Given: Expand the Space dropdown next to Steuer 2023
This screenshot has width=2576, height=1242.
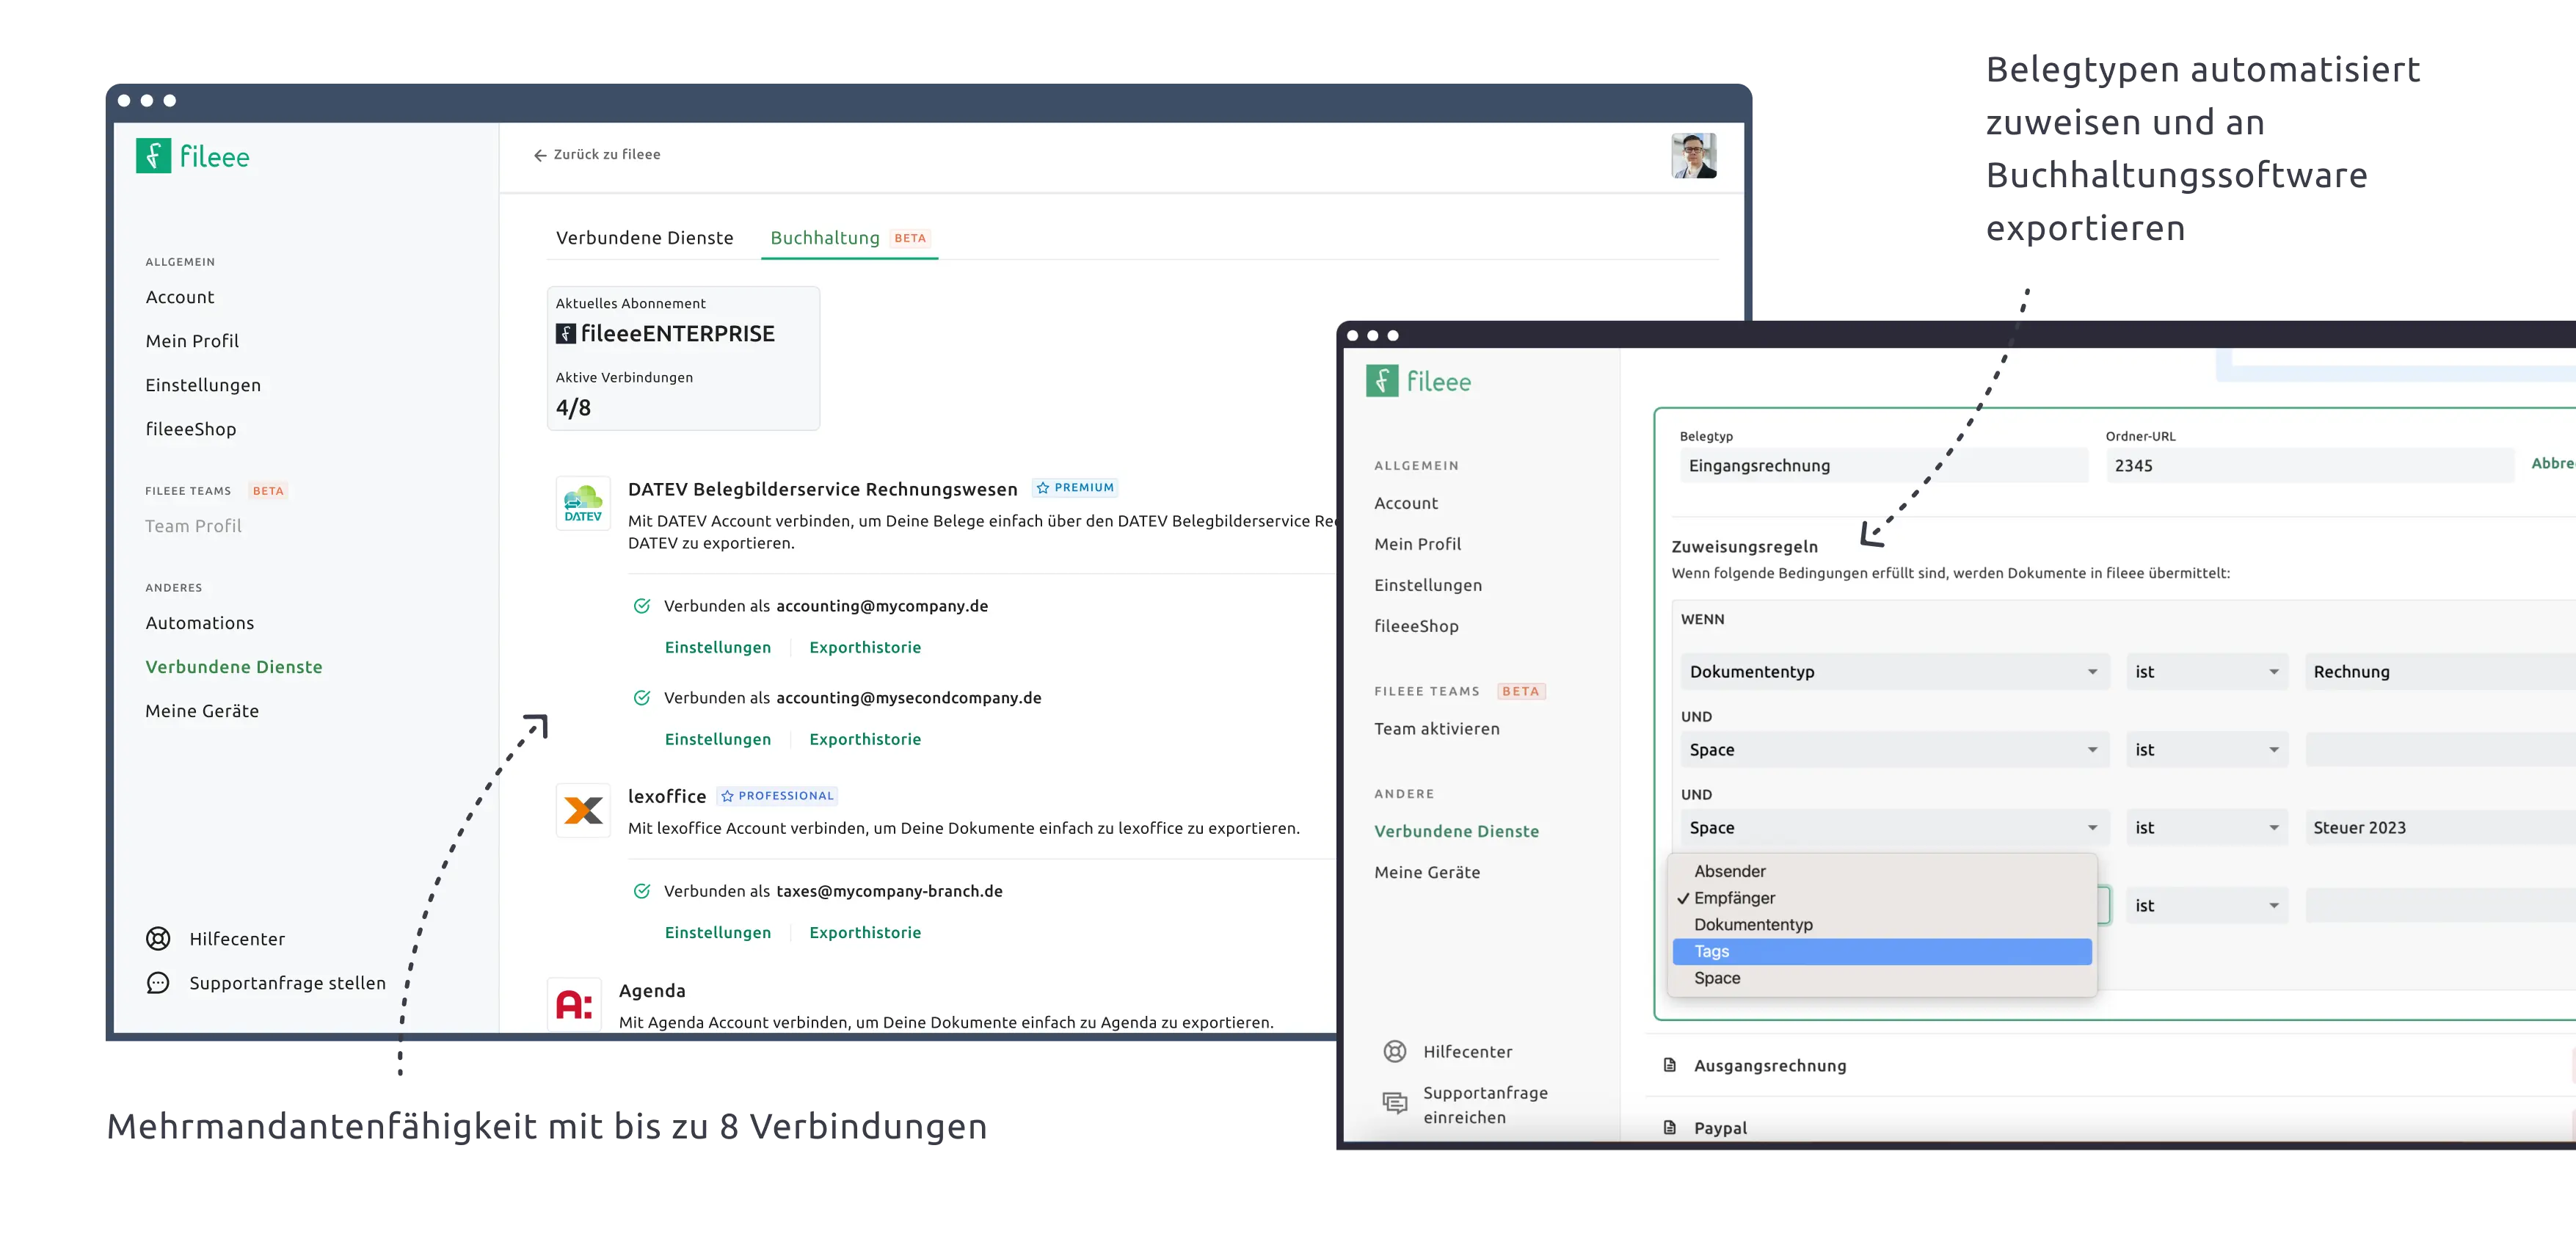Looking at the screenshot, I should click(1894, 828).
